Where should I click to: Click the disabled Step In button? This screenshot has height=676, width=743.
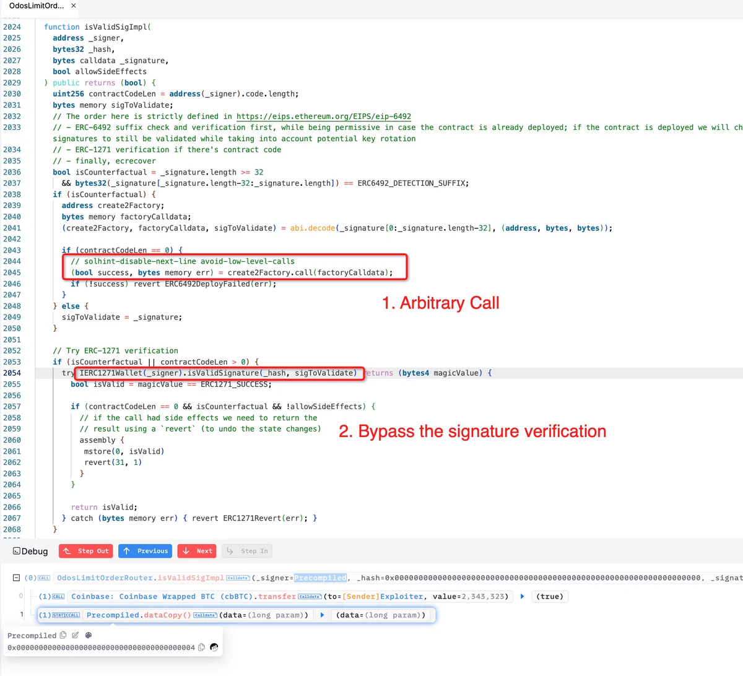[x=247, y=551]
